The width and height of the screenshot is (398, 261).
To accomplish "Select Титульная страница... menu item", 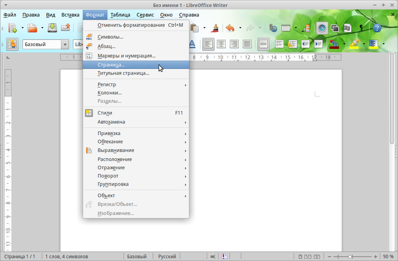I will click(136, 73).
